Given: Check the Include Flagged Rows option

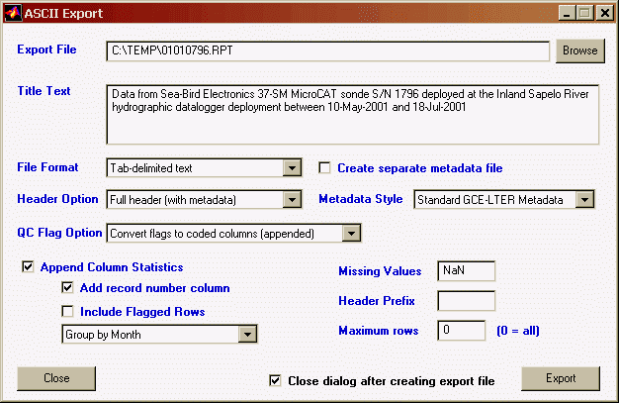Looking at the screenshot, I should (67, 312).
